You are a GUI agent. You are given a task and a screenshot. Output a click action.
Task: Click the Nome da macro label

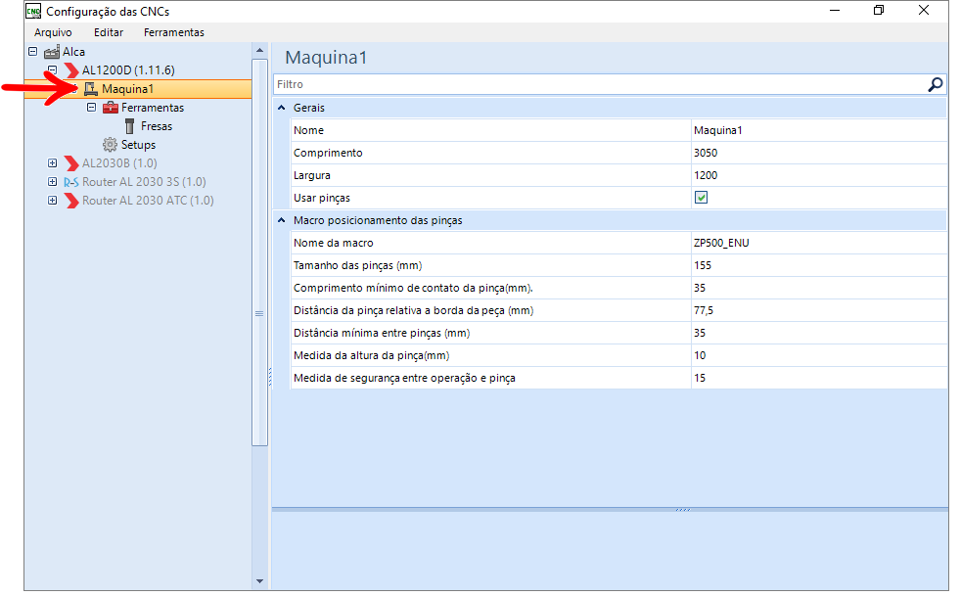[x=333, y=243]
